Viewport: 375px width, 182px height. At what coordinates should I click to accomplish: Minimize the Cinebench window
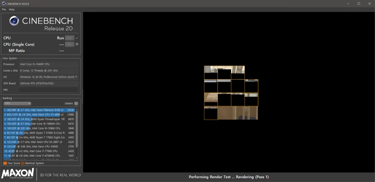348,3
